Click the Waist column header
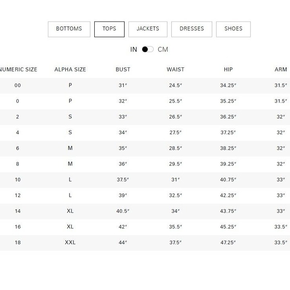The height and width of the screenshot is (290, 290). pyautogui.click(x=176, y=70)
